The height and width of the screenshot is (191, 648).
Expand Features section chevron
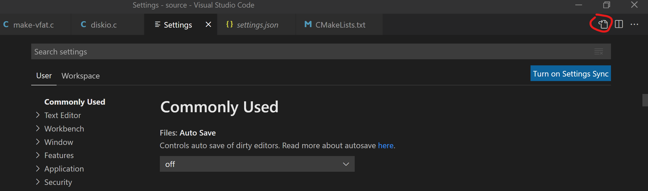pyautogui.click(x=38, y=155)
